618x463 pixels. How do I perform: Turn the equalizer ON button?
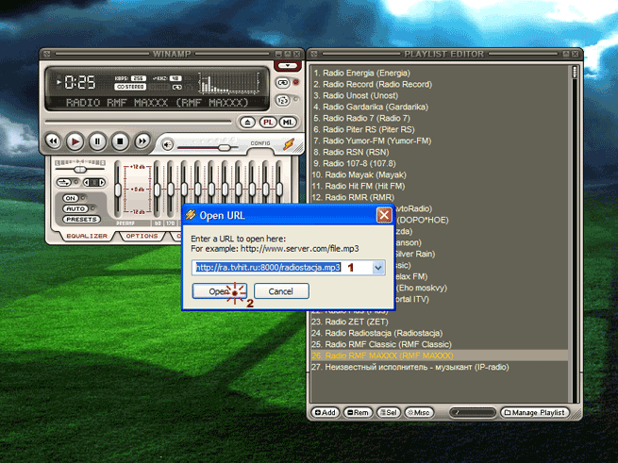pyautogui.click(x=71, y=198)
